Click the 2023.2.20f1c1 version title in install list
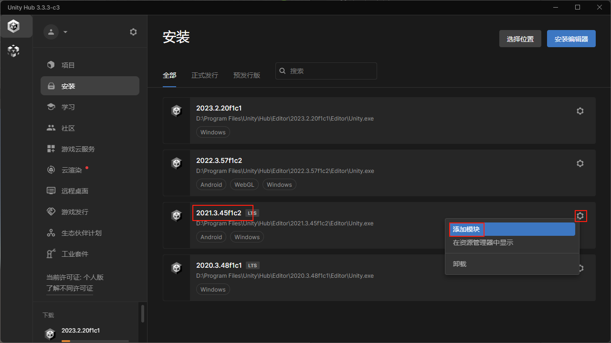The width and height of the screenshot is (611, 343). [219, 108]
